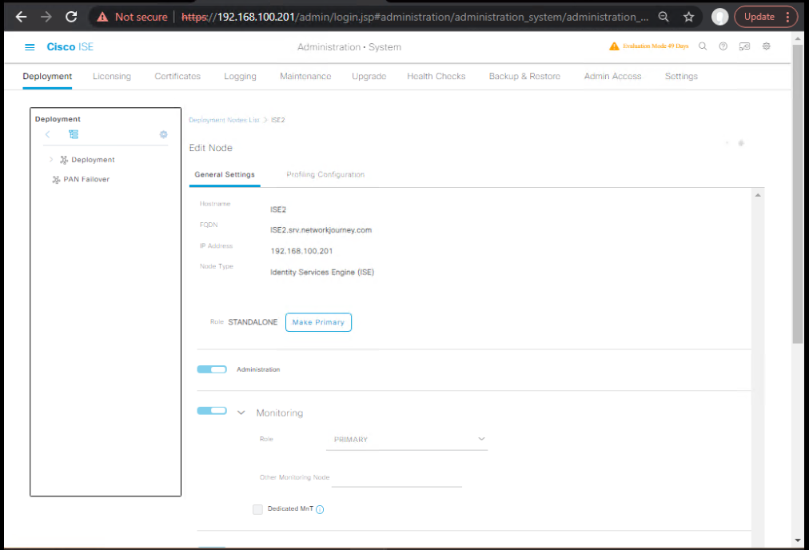Viewport: 809px width, 550px height.
Task: Click the form panel scroll up arrow
Action: [758, 195]
